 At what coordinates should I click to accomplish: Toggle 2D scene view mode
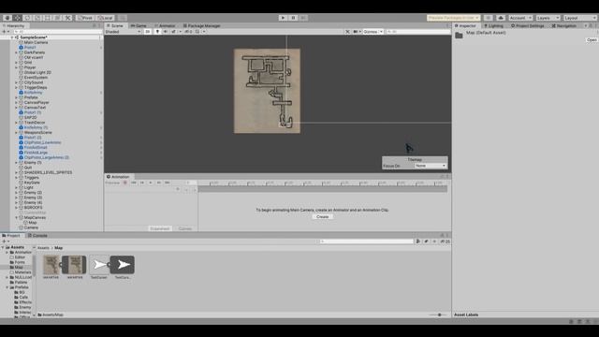point(148,32)
